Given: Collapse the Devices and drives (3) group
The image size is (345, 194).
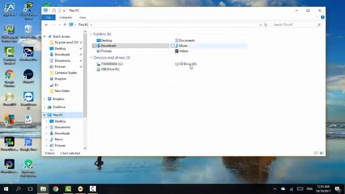Looking at the screenshot, I should tap(91, 58).
